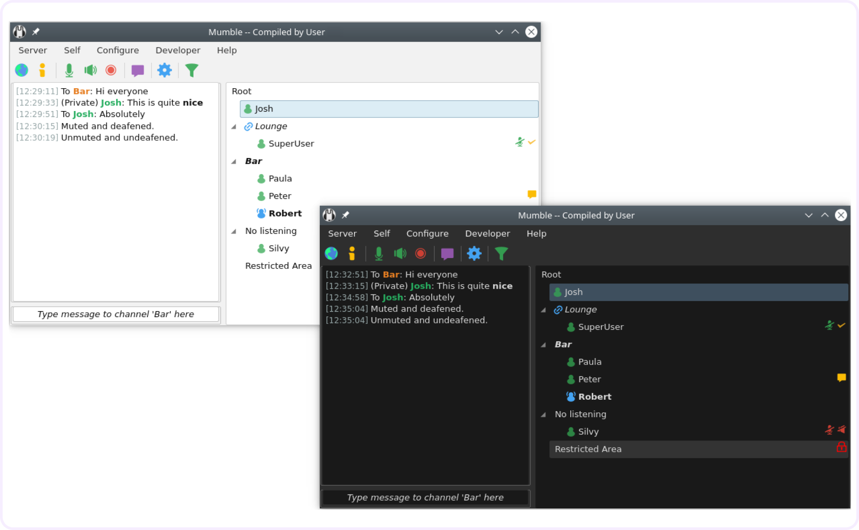Click SuperUser's authenticated checkmark, dark window

click(x=841, y=326)
